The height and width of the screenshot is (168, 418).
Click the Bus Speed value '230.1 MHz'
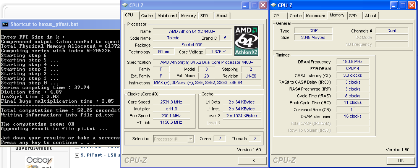(171, 116)
